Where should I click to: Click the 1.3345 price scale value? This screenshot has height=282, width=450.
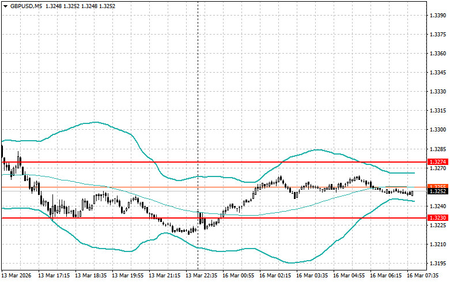tap(438, 73)
